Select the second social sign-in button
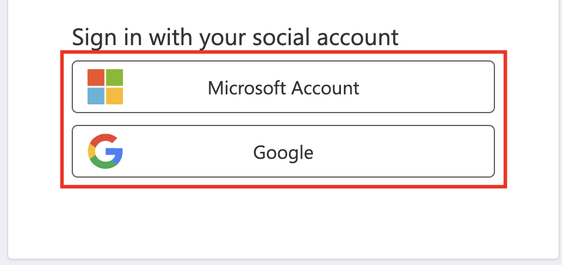 tap(283, 151)
